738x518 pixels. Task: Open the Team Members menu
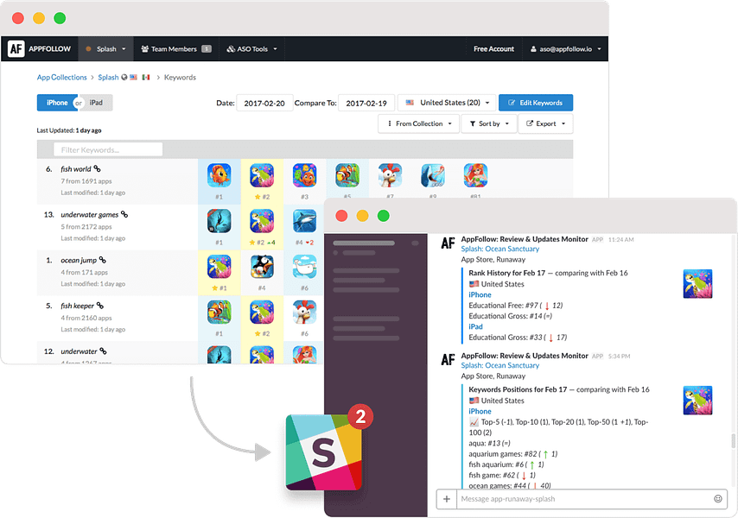coord(175,48)
